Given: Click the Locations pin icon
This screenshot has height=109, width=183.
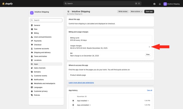Looking at the screenshot, I should pos(32,60).
